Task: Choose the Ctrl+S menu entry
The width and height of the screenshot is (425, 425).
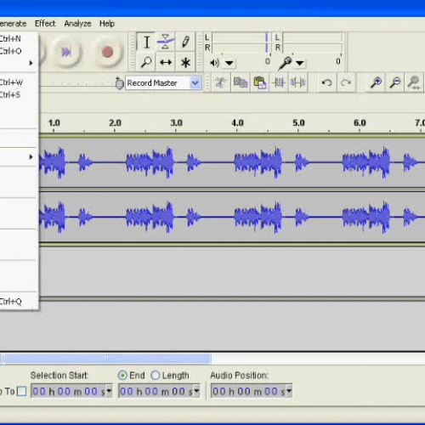Action: coord(19,94)
